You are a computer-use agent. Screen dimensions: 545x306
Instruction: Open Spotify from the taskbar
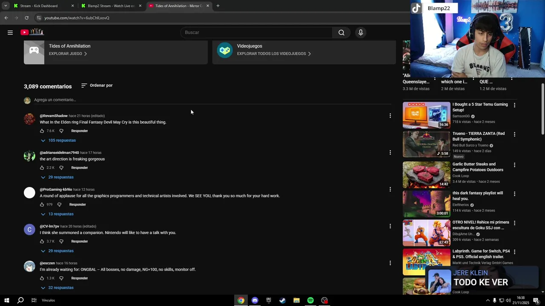tap(310, 300)
